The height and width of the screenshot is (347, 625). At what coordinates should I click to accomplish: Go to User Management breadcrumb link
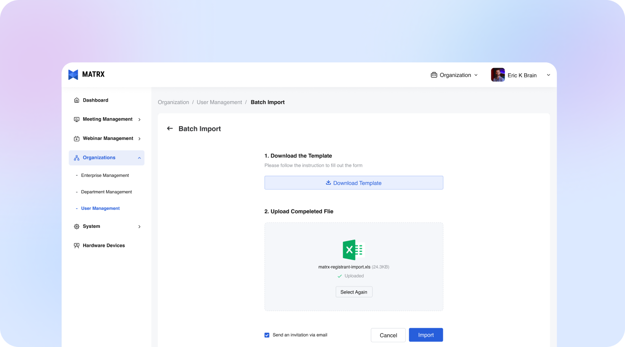[219, 102]
